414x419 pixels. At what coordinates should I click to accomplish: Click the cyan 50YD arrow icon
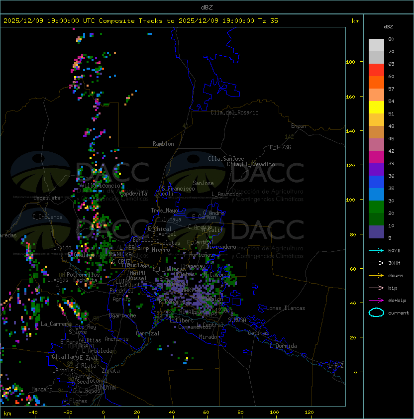(x=376, y=251)
